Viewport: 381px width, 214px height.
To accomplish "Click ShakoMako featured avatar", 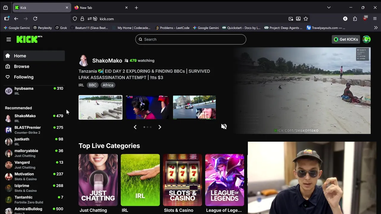I will tap(84, 60).
